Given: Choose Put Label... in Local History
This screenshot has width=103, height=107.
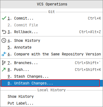Looking at the screenshot, I should (x=51, y=103).
